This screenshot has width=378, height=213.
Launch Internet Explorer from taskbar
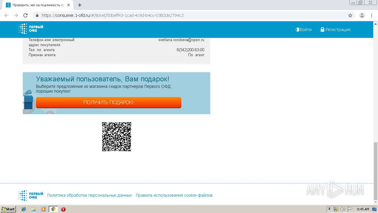24,209
